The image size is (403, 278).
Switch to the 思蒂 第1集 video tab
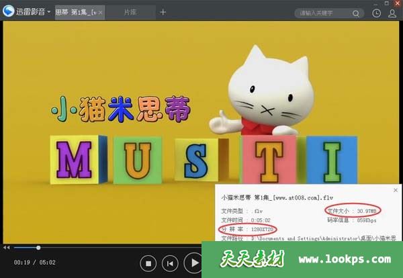[74, 12]
